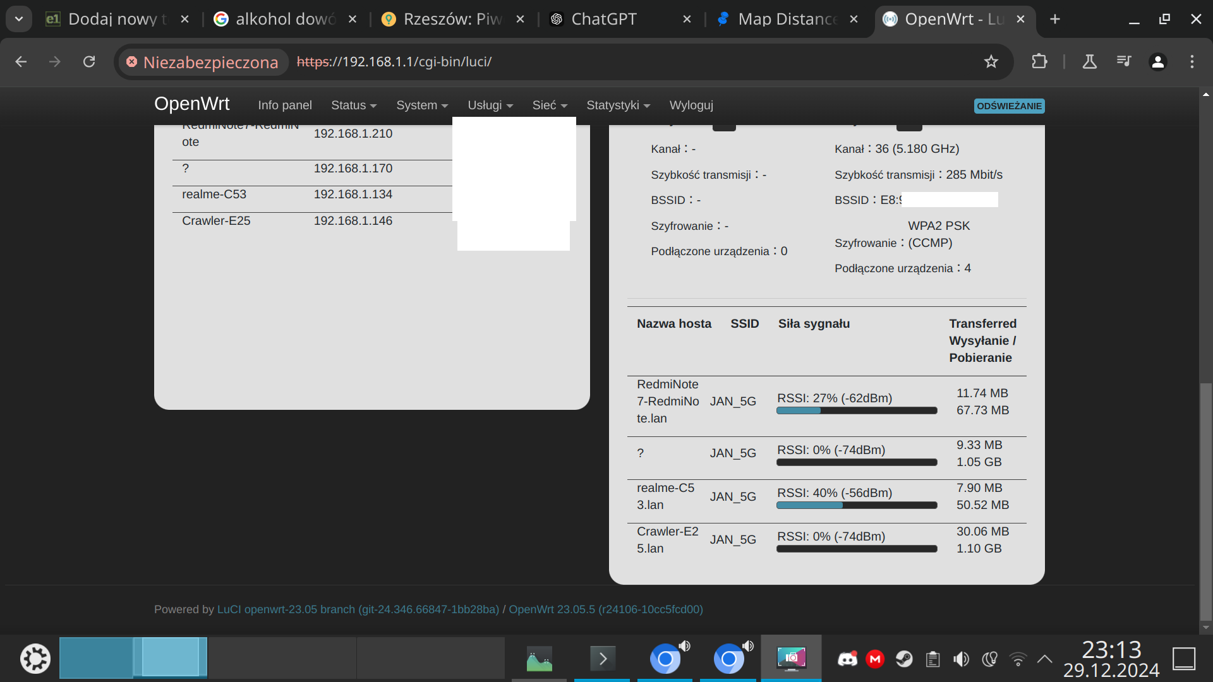Expand the Status menu
The width and height of the screenshot is (1213, 682).
click(354, 105)
